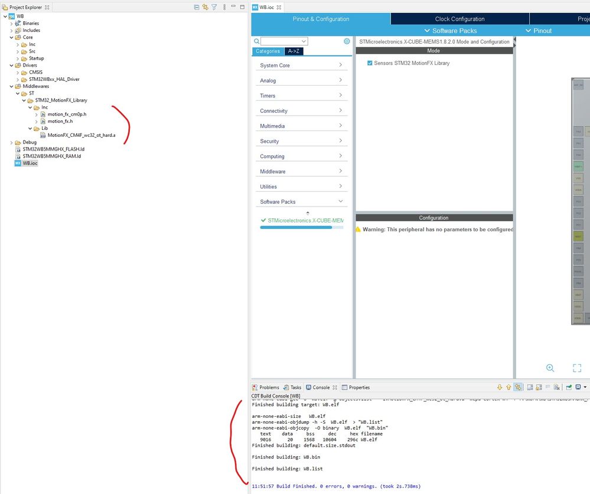Image resolution: width=590 pixels, height=494 pixels.
Task: Switch to the Pinout & Configuration tab
Action: pyautogui.click(x=321, y=19)
